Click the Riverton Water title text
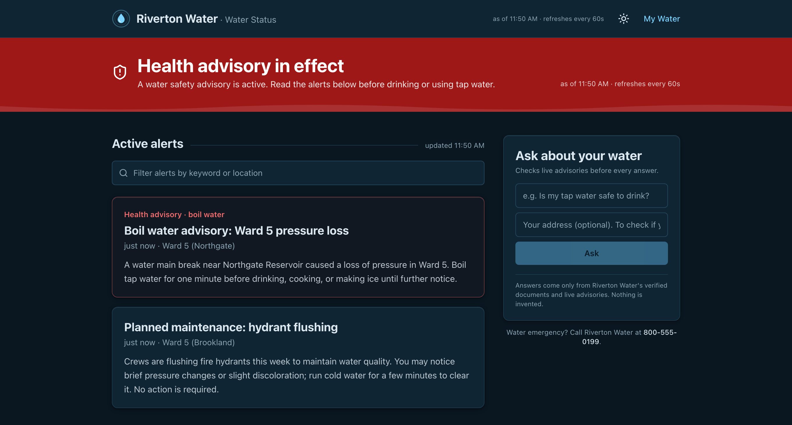 click(x=177, y=19)
